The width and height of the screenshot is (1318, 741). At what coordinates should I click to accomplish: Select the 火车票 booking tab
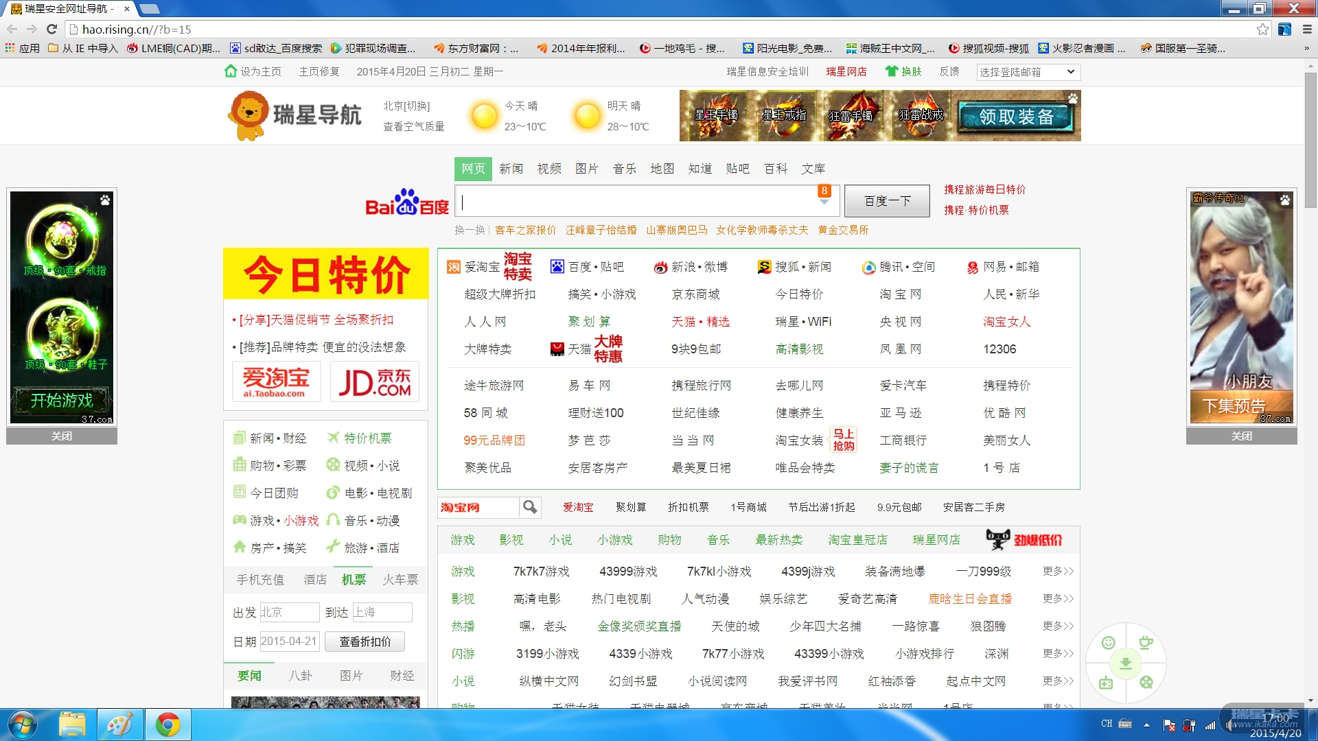tap(400, 580)
